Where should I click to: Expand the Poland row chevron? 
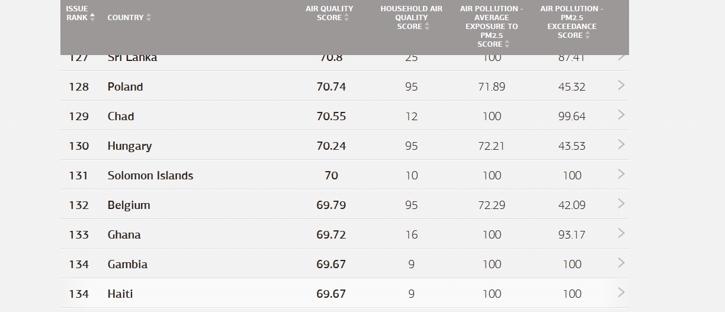coord(621,85)
